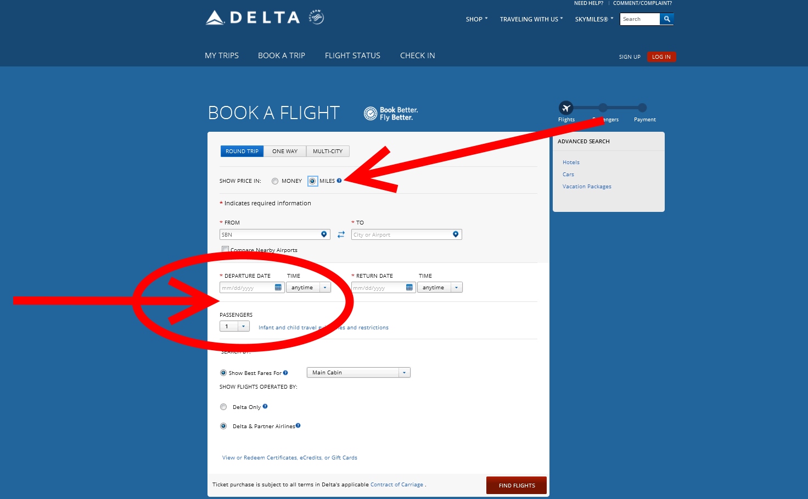The width and height of the screenshot is (808, 499).
Task: Expand the passengers count dropdown
Action: point(244,326)
